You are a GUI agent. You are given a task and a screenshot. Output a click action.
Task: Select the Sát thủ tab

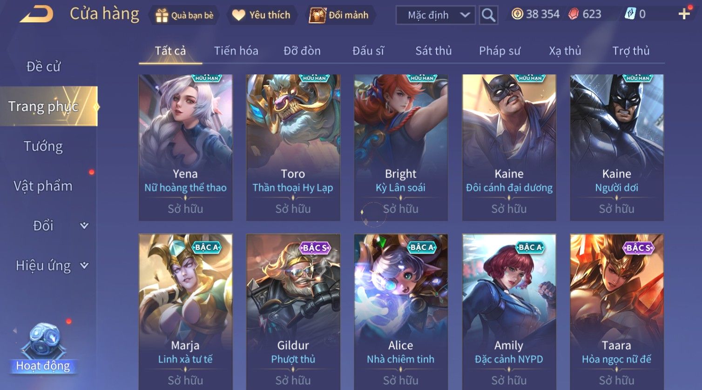(x=433, y=51)
